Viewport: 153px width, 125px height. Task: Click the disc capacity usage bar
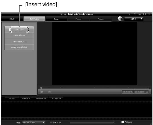92,122
